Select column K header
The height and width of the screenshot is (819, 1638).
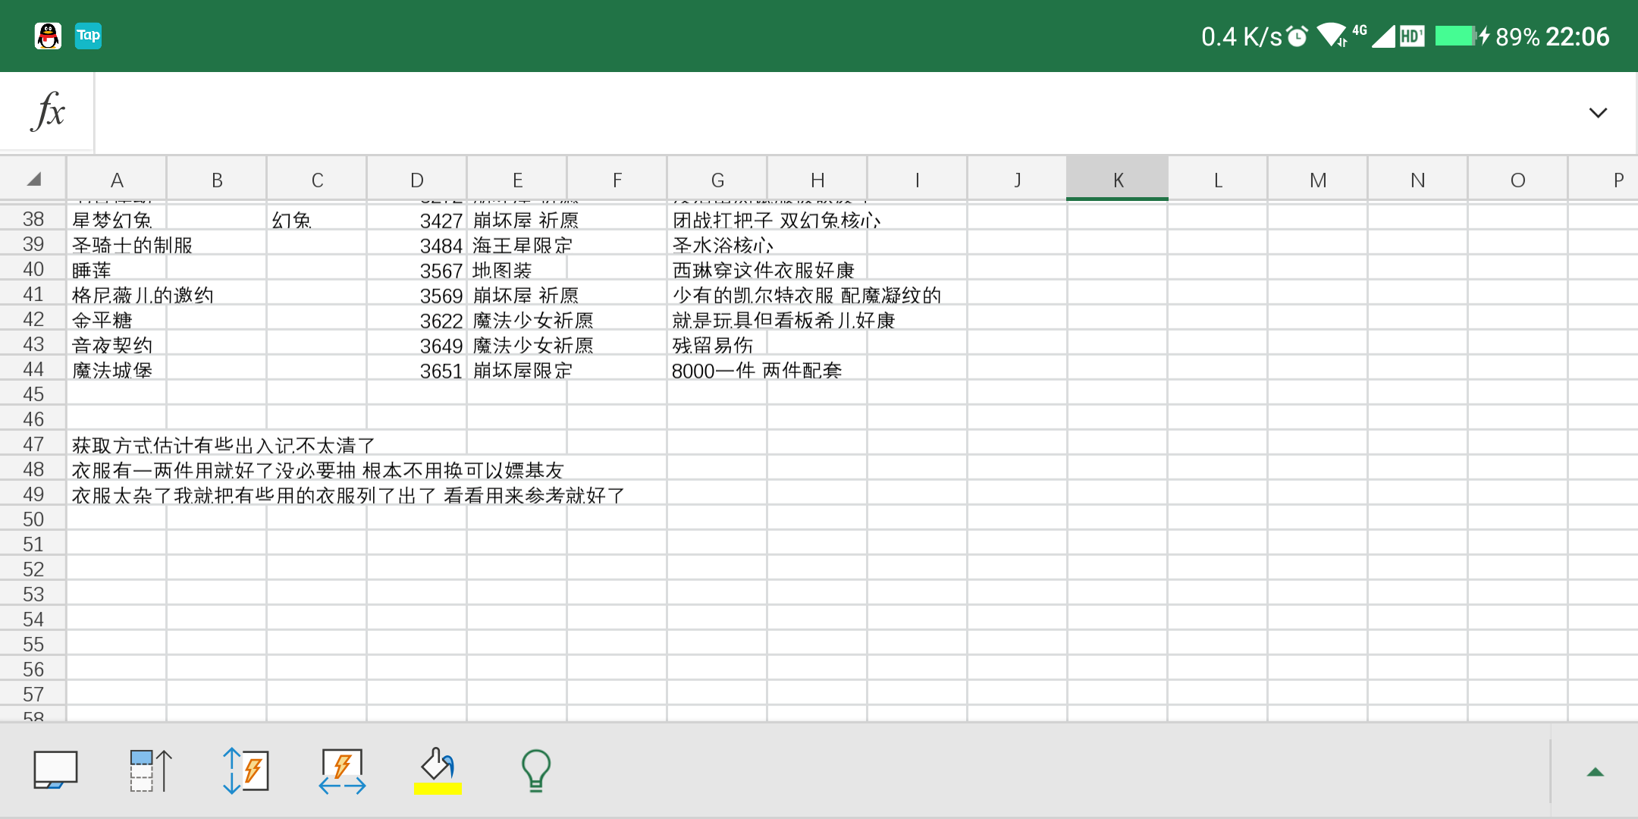(x=1118, y=179)
